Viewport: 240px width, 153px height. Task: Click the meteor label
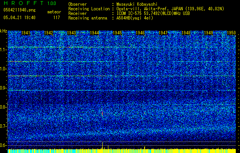tap(54, 12)
